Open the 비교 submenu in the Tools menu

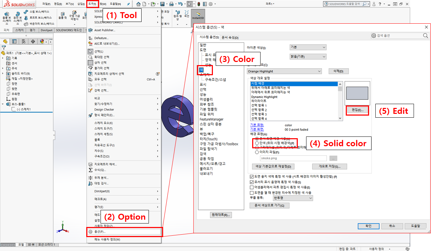coord(124,98)
